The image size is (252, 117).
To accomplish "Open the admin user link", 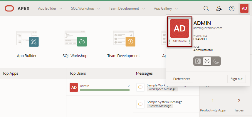I will 85,86.
